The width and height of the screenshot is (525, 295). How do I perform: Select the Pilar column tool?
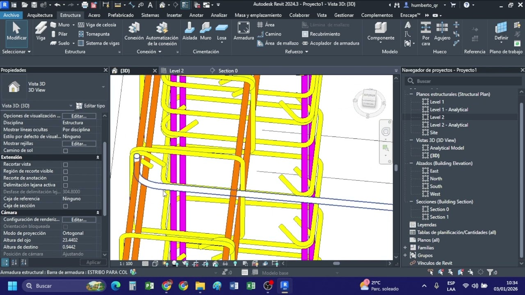(x=59, y=34)
